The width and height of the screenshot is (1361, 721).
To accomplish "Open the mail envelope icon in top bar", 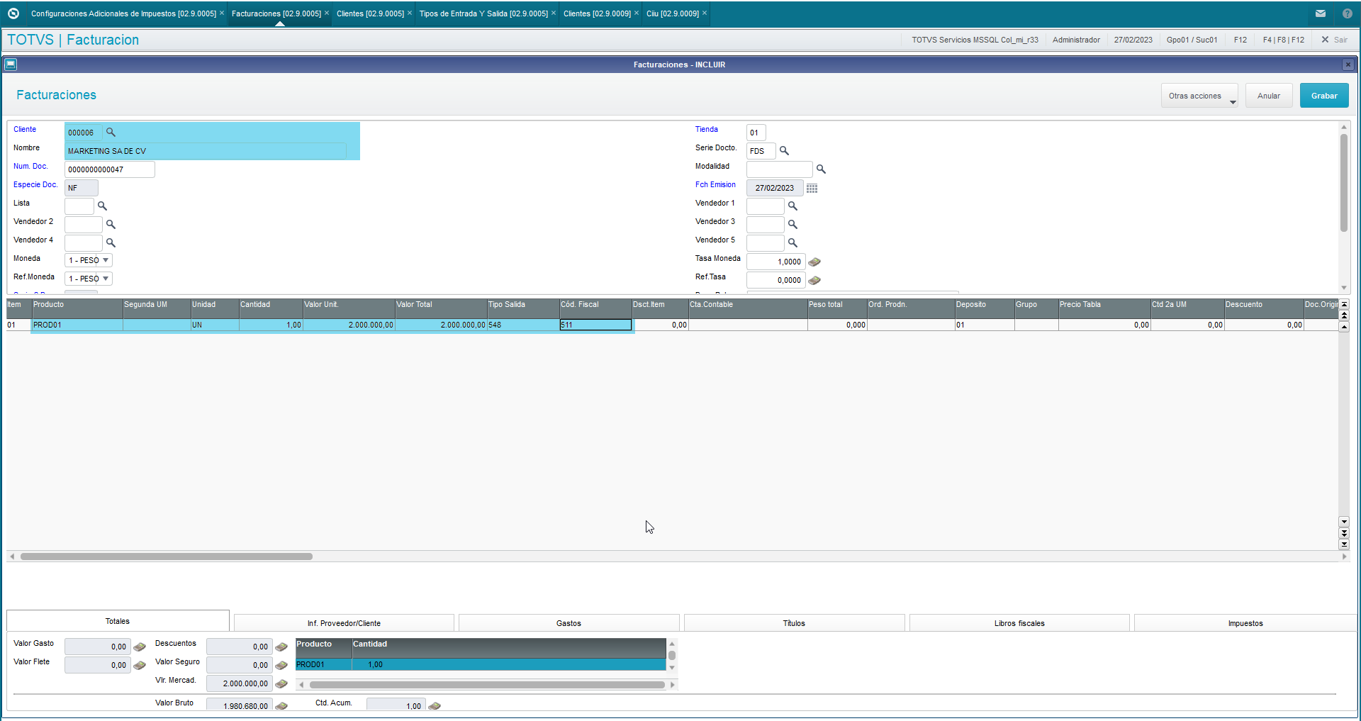I will click(1321, 13).
